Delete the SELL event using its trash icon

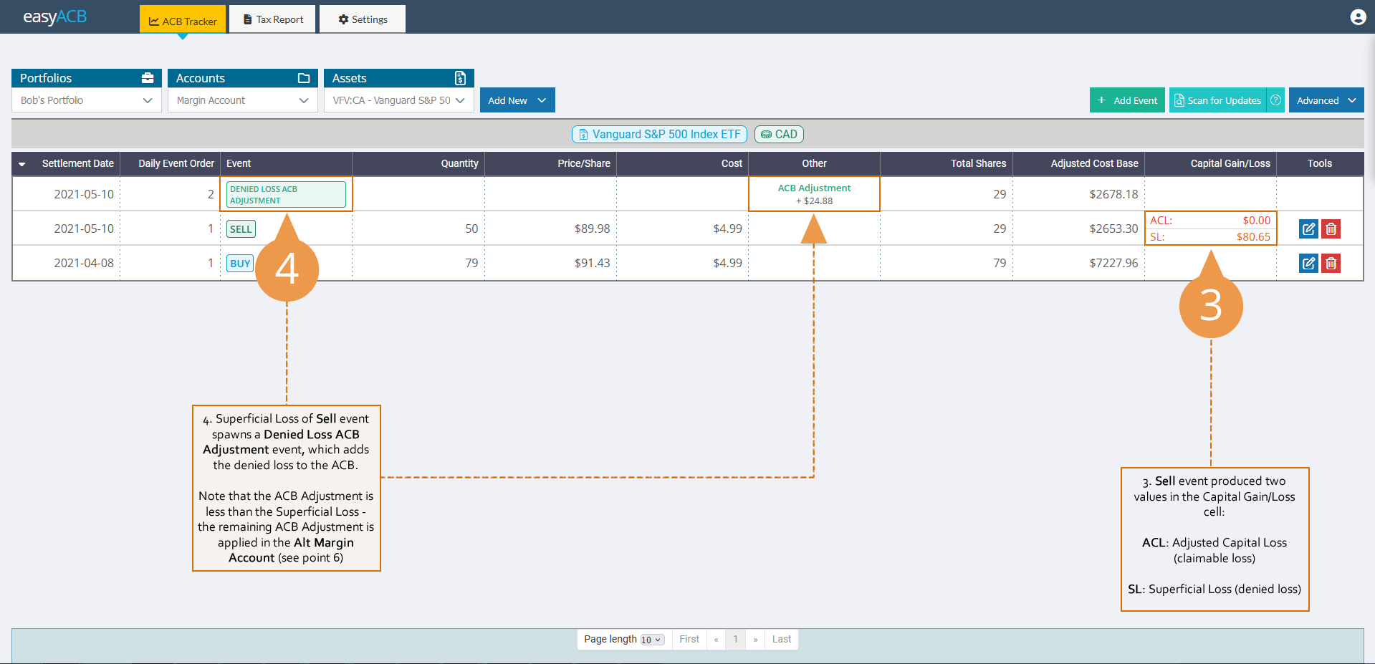click(1331, 228)
